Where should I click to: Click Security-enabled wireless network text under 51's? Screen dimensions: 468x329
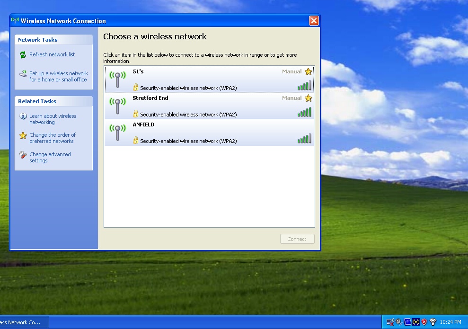pyautogui.click(x=188, y=88)
